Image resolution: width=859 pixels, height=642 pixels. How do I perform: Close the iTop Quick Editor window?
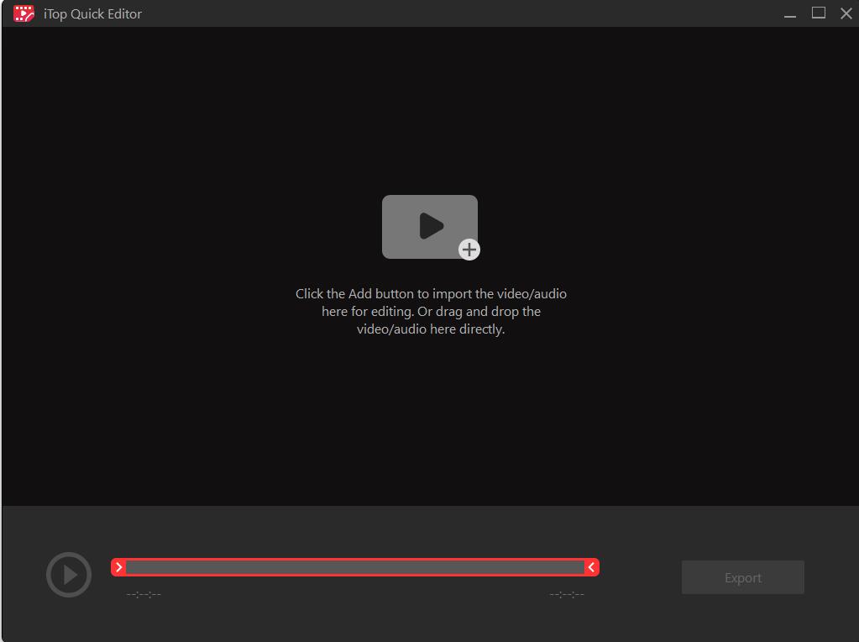(846, 13)
